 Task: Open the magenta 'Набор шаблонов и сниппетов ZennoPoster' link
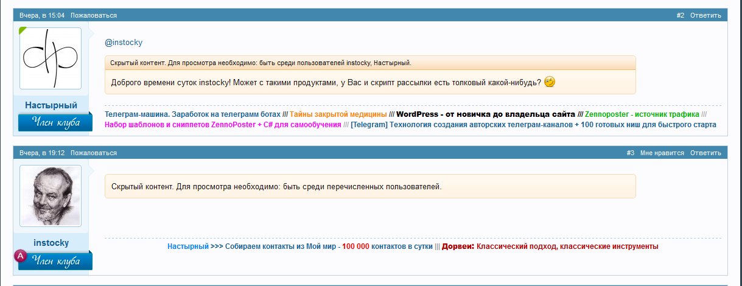223,125
